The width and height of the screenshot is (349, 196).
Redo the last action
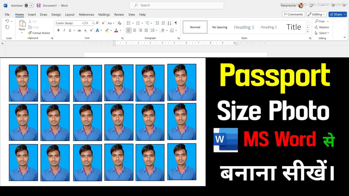click(7, 27)
